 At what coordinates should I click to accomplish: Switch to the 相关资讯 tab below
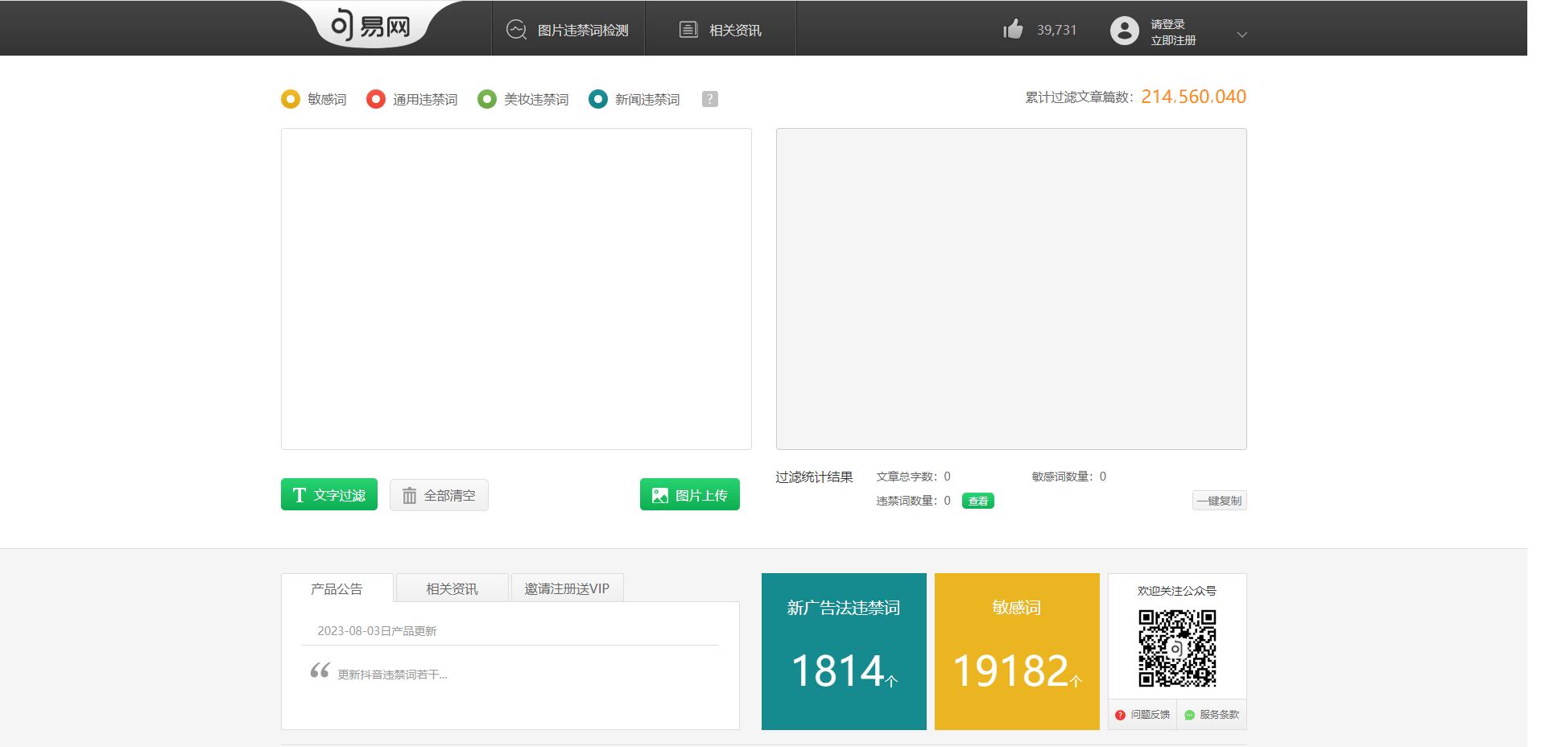[451, 588]
